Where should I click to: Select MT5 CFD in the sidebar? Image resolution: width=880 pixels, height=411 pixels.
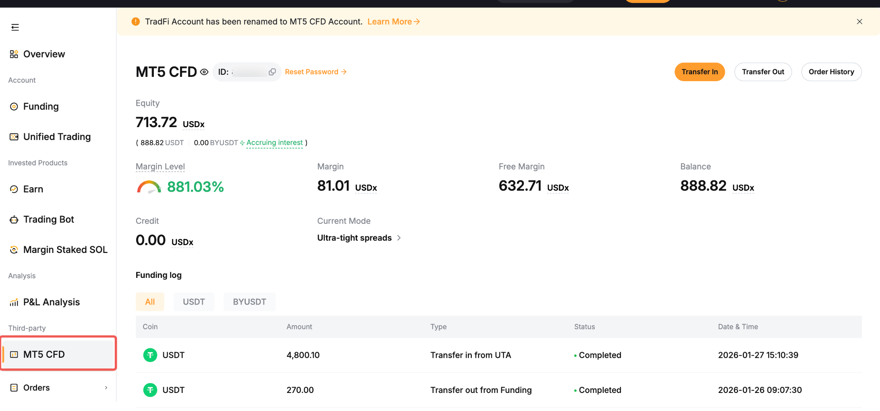tap(58, 354)
